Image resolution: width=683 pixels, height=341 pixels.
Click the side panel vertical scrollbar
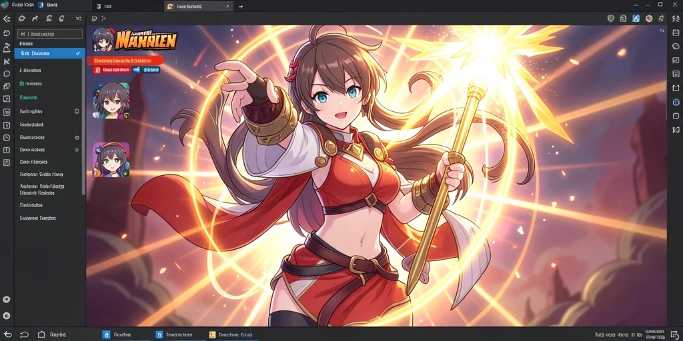[83, 126]
